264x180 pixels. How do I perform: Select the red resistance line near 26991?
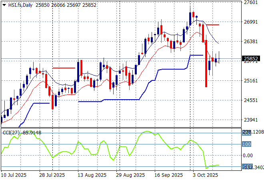pyautogui.click(x=213, y=25)
